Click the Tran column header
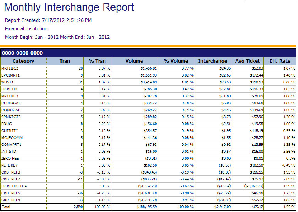298x212 pixels. pyautogui.click(x=65, y=61)
